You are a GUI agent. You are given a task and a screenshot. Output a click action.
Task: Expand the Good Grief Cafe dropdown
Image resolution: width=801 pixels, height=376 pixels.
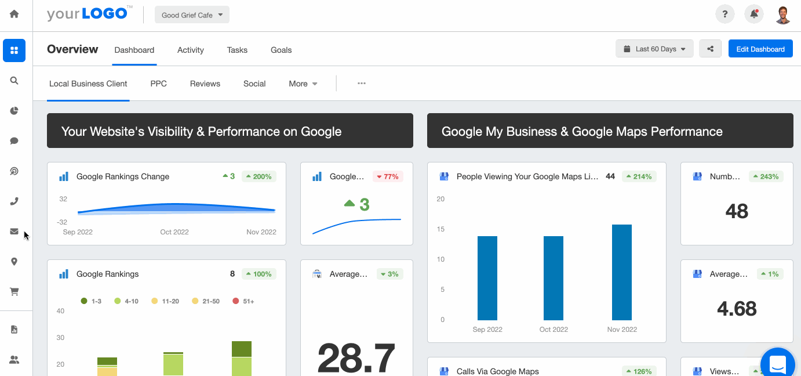point(192,15)
